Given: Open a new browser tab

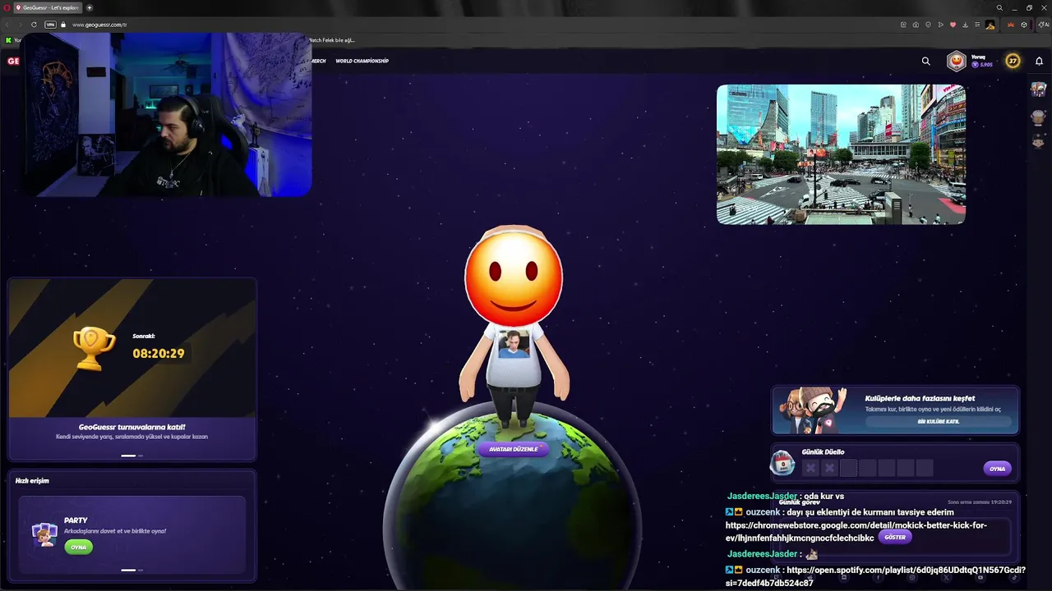Looking at the screenshot, I should click(x=90, y=7).
